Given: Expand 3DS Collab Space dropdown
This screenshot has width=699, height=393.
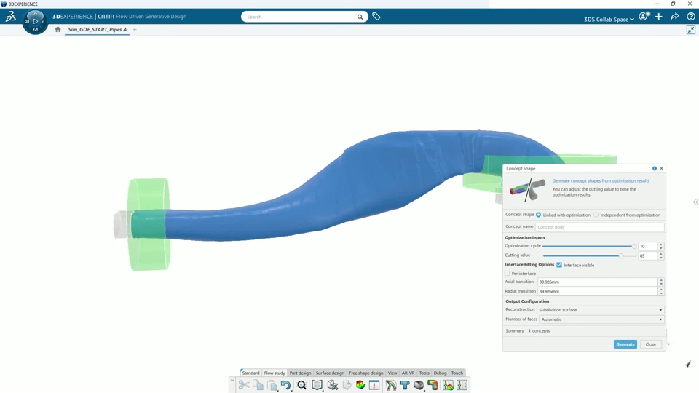Looking at the screenshot, I should pos(609,19).
